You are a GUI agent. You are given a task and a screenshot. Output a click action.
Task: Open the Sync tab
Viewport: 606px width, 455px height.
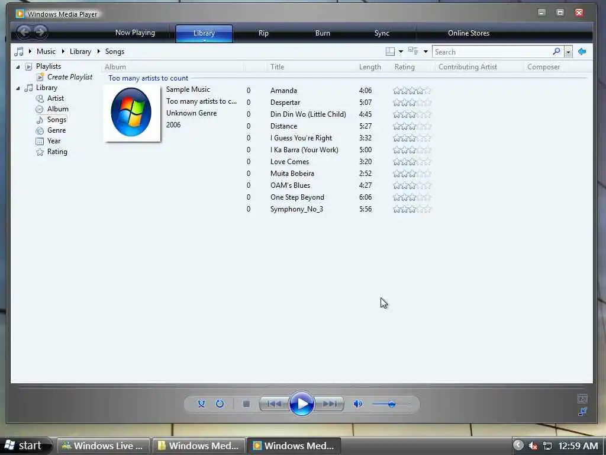[382, 33]
